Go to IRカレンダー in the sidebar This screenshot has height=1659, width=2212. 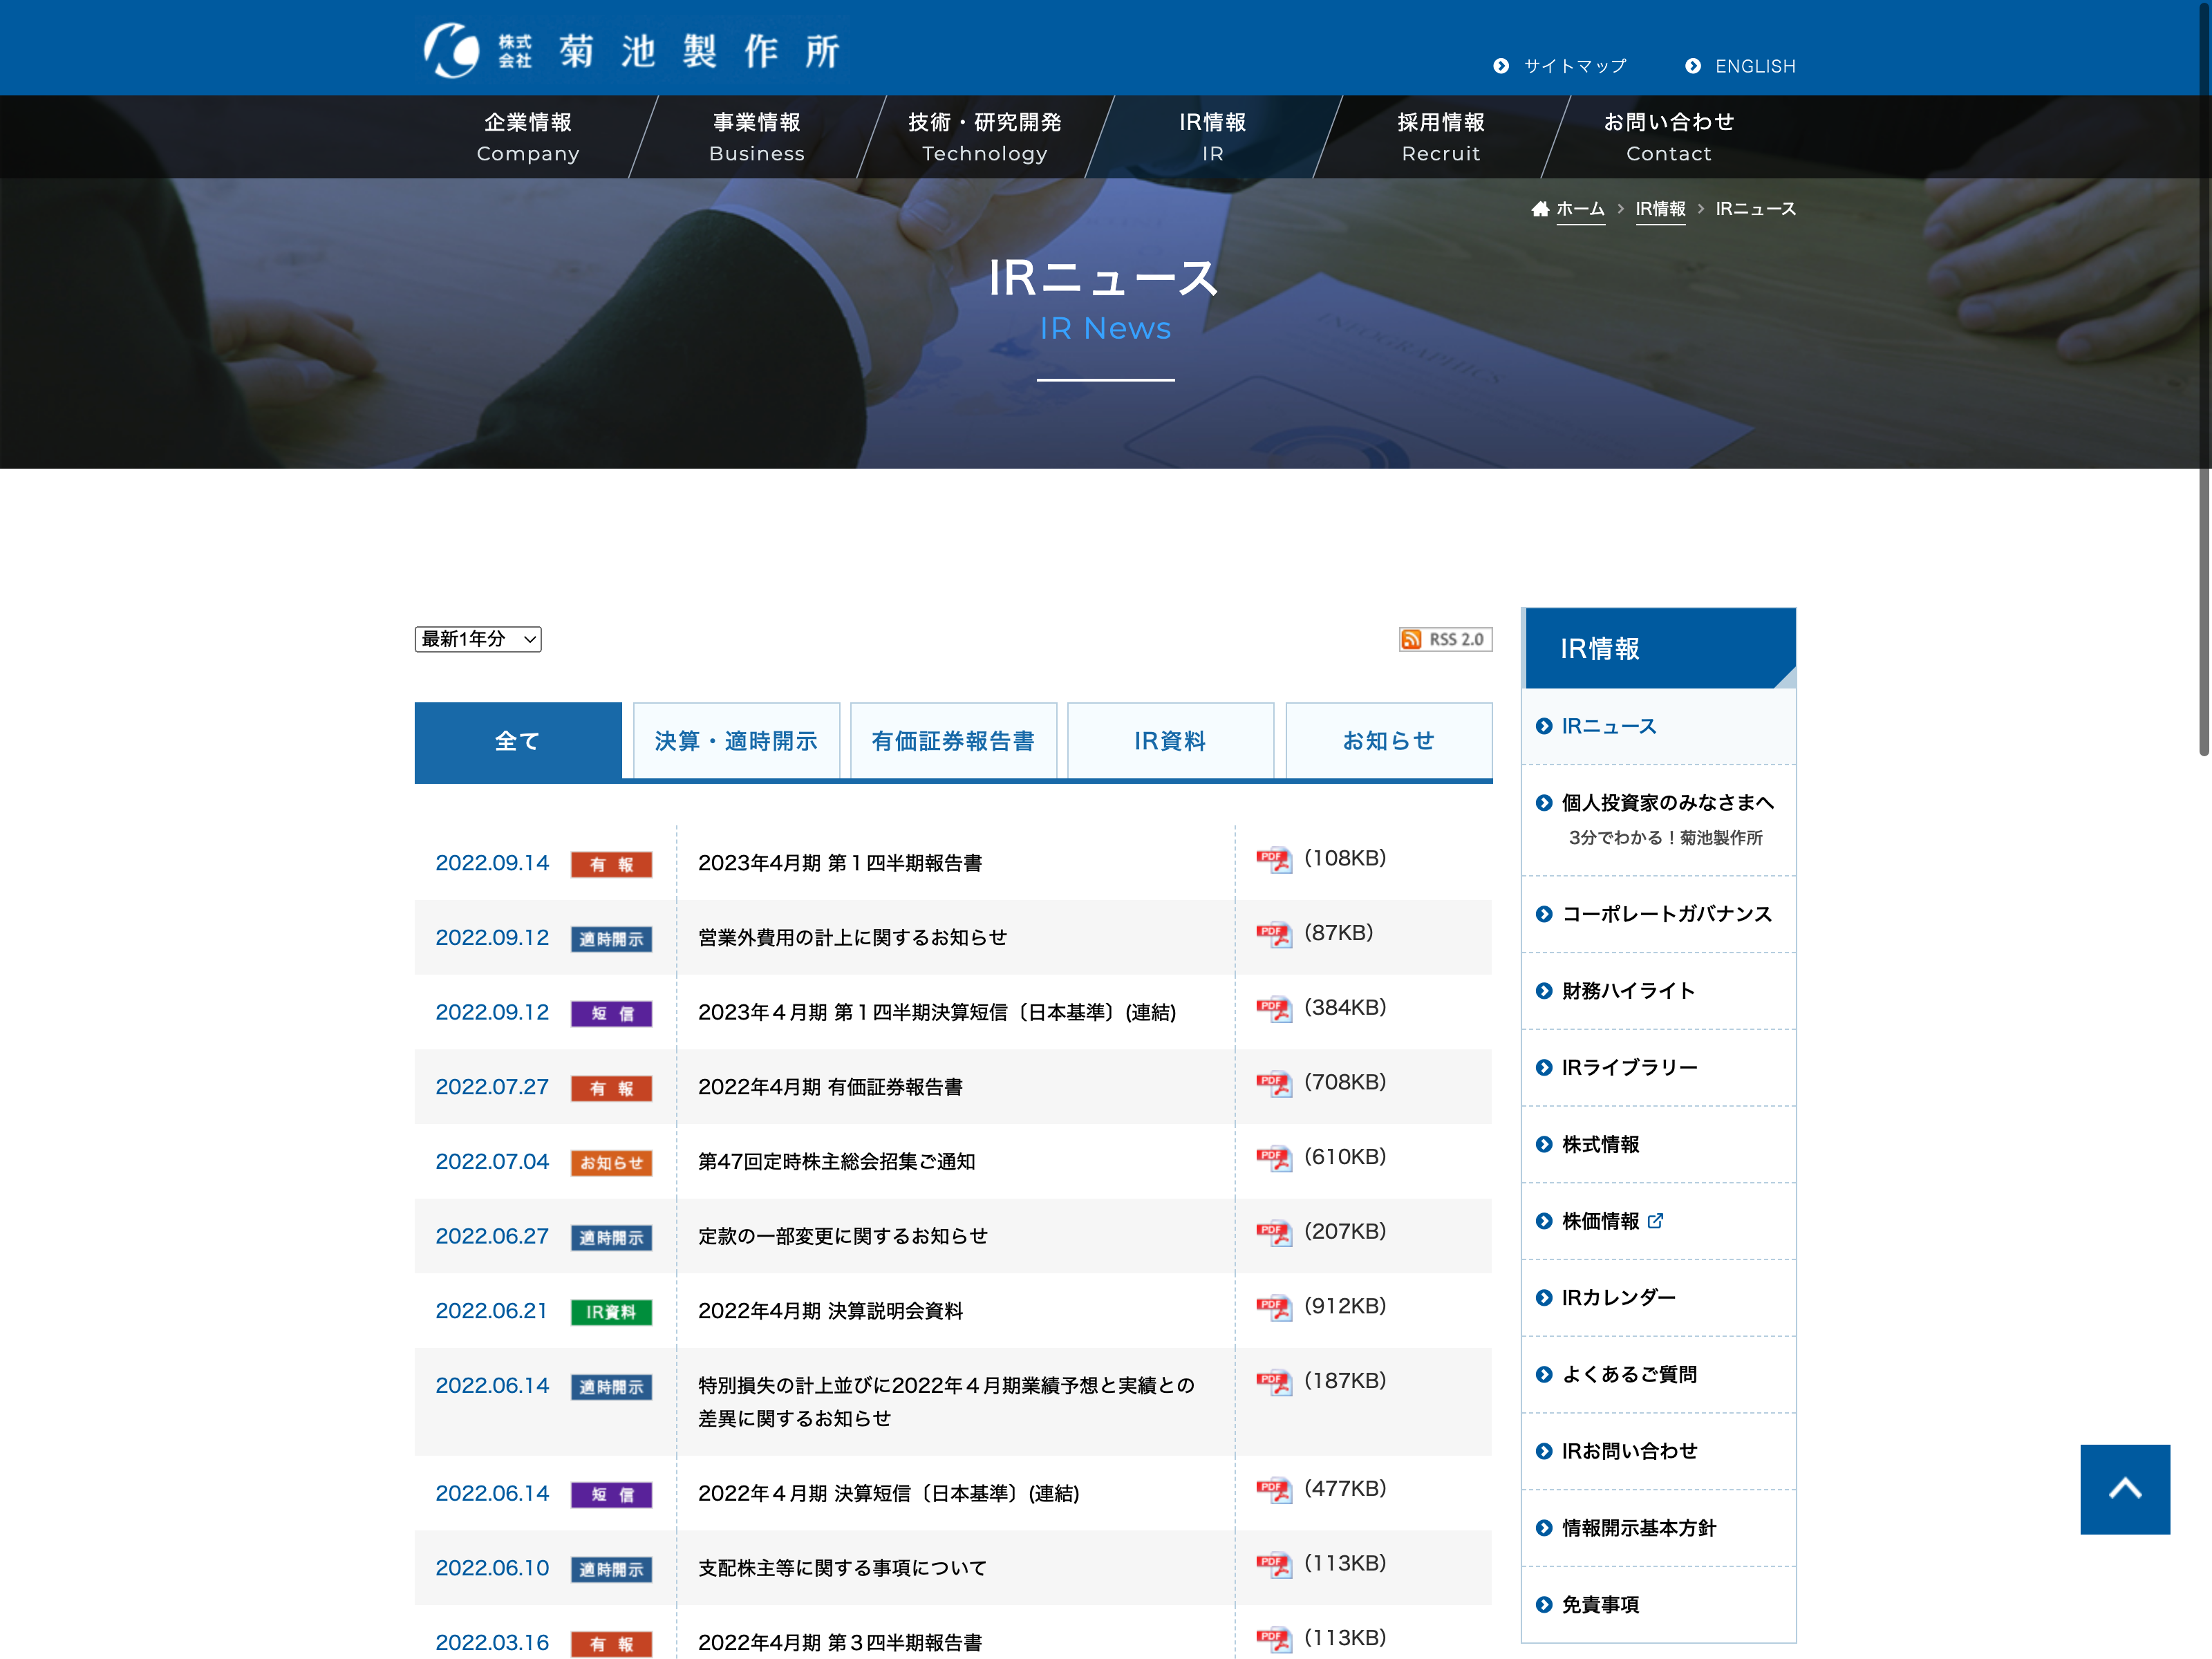pyautogui.click(x=1618, y=1297)
